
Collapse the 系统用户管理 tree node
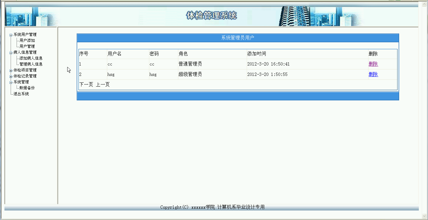click(x=11, y=35)
